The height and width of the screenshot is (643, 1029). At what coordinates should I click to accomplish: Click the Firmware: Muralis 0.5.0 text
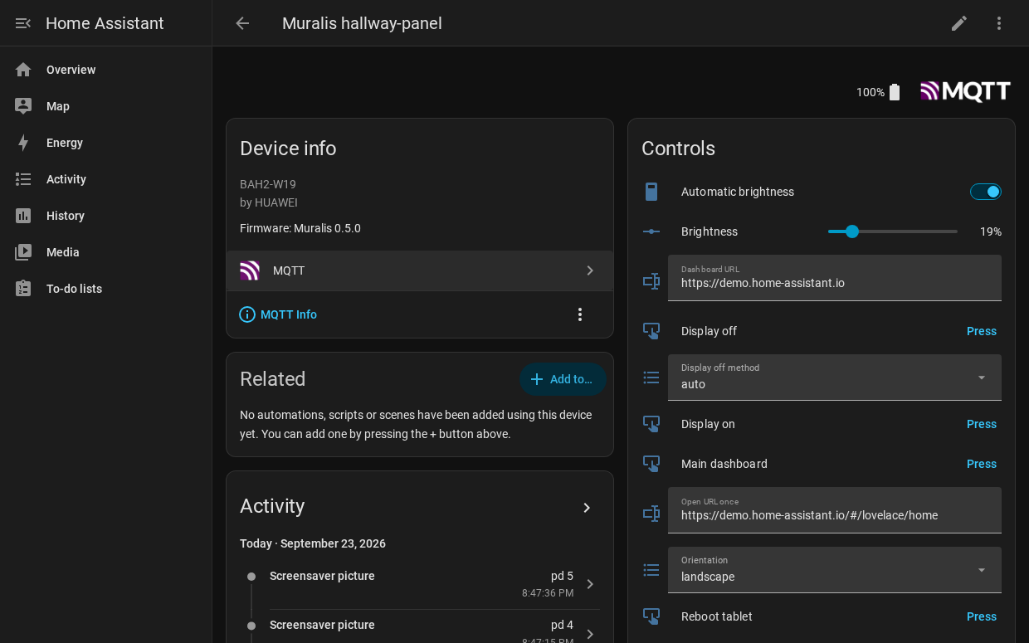tap(300, 228)
